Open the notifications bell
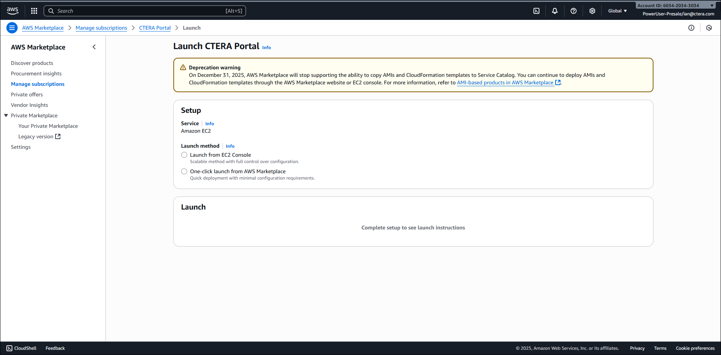Viewport: 721px width, 355px height. [x=555, y=11]
